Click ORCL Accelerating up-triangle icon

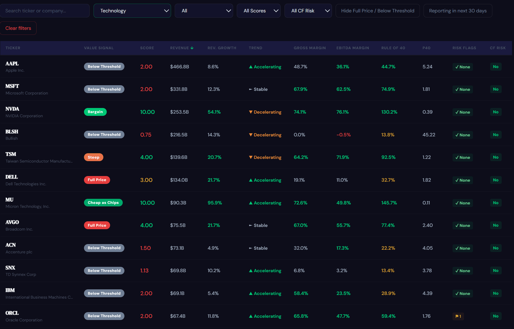pos(251,316)
